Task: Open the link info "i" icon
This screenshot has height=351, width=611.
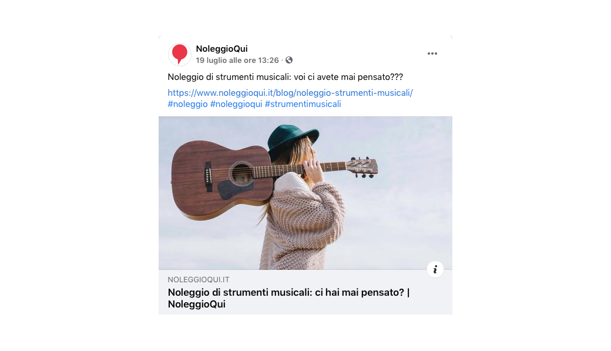Action: [435, 269]
